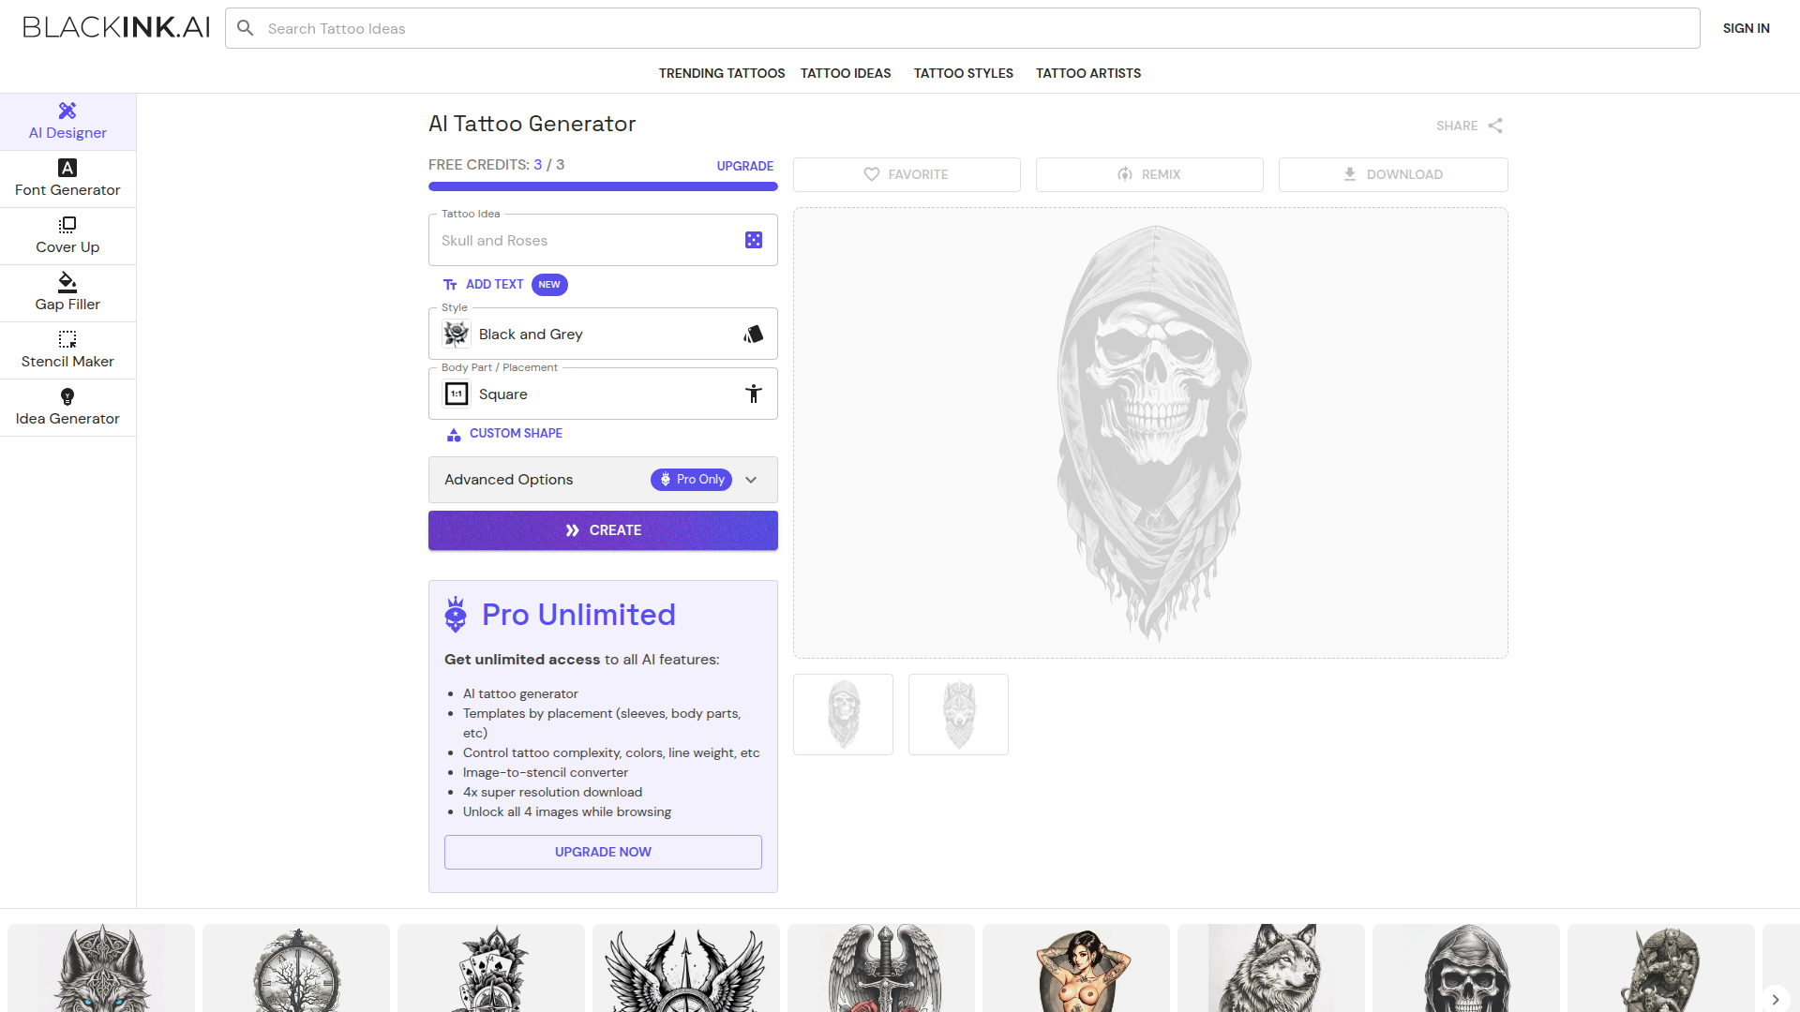Click the Share icon

[x=1494, y=126]
